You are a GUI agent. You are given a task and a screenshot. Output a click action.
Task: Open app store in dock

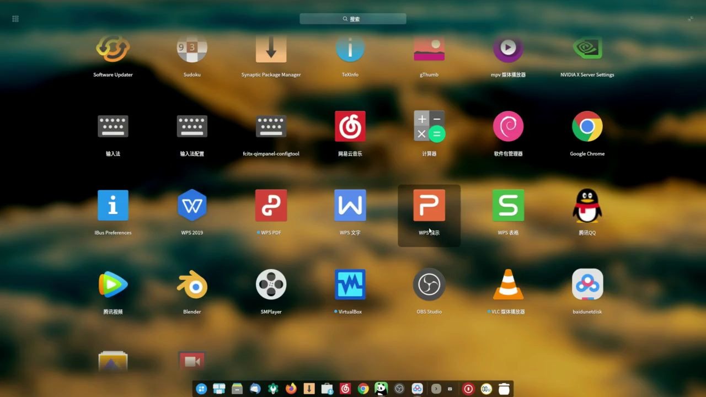(x=327, y=389)
